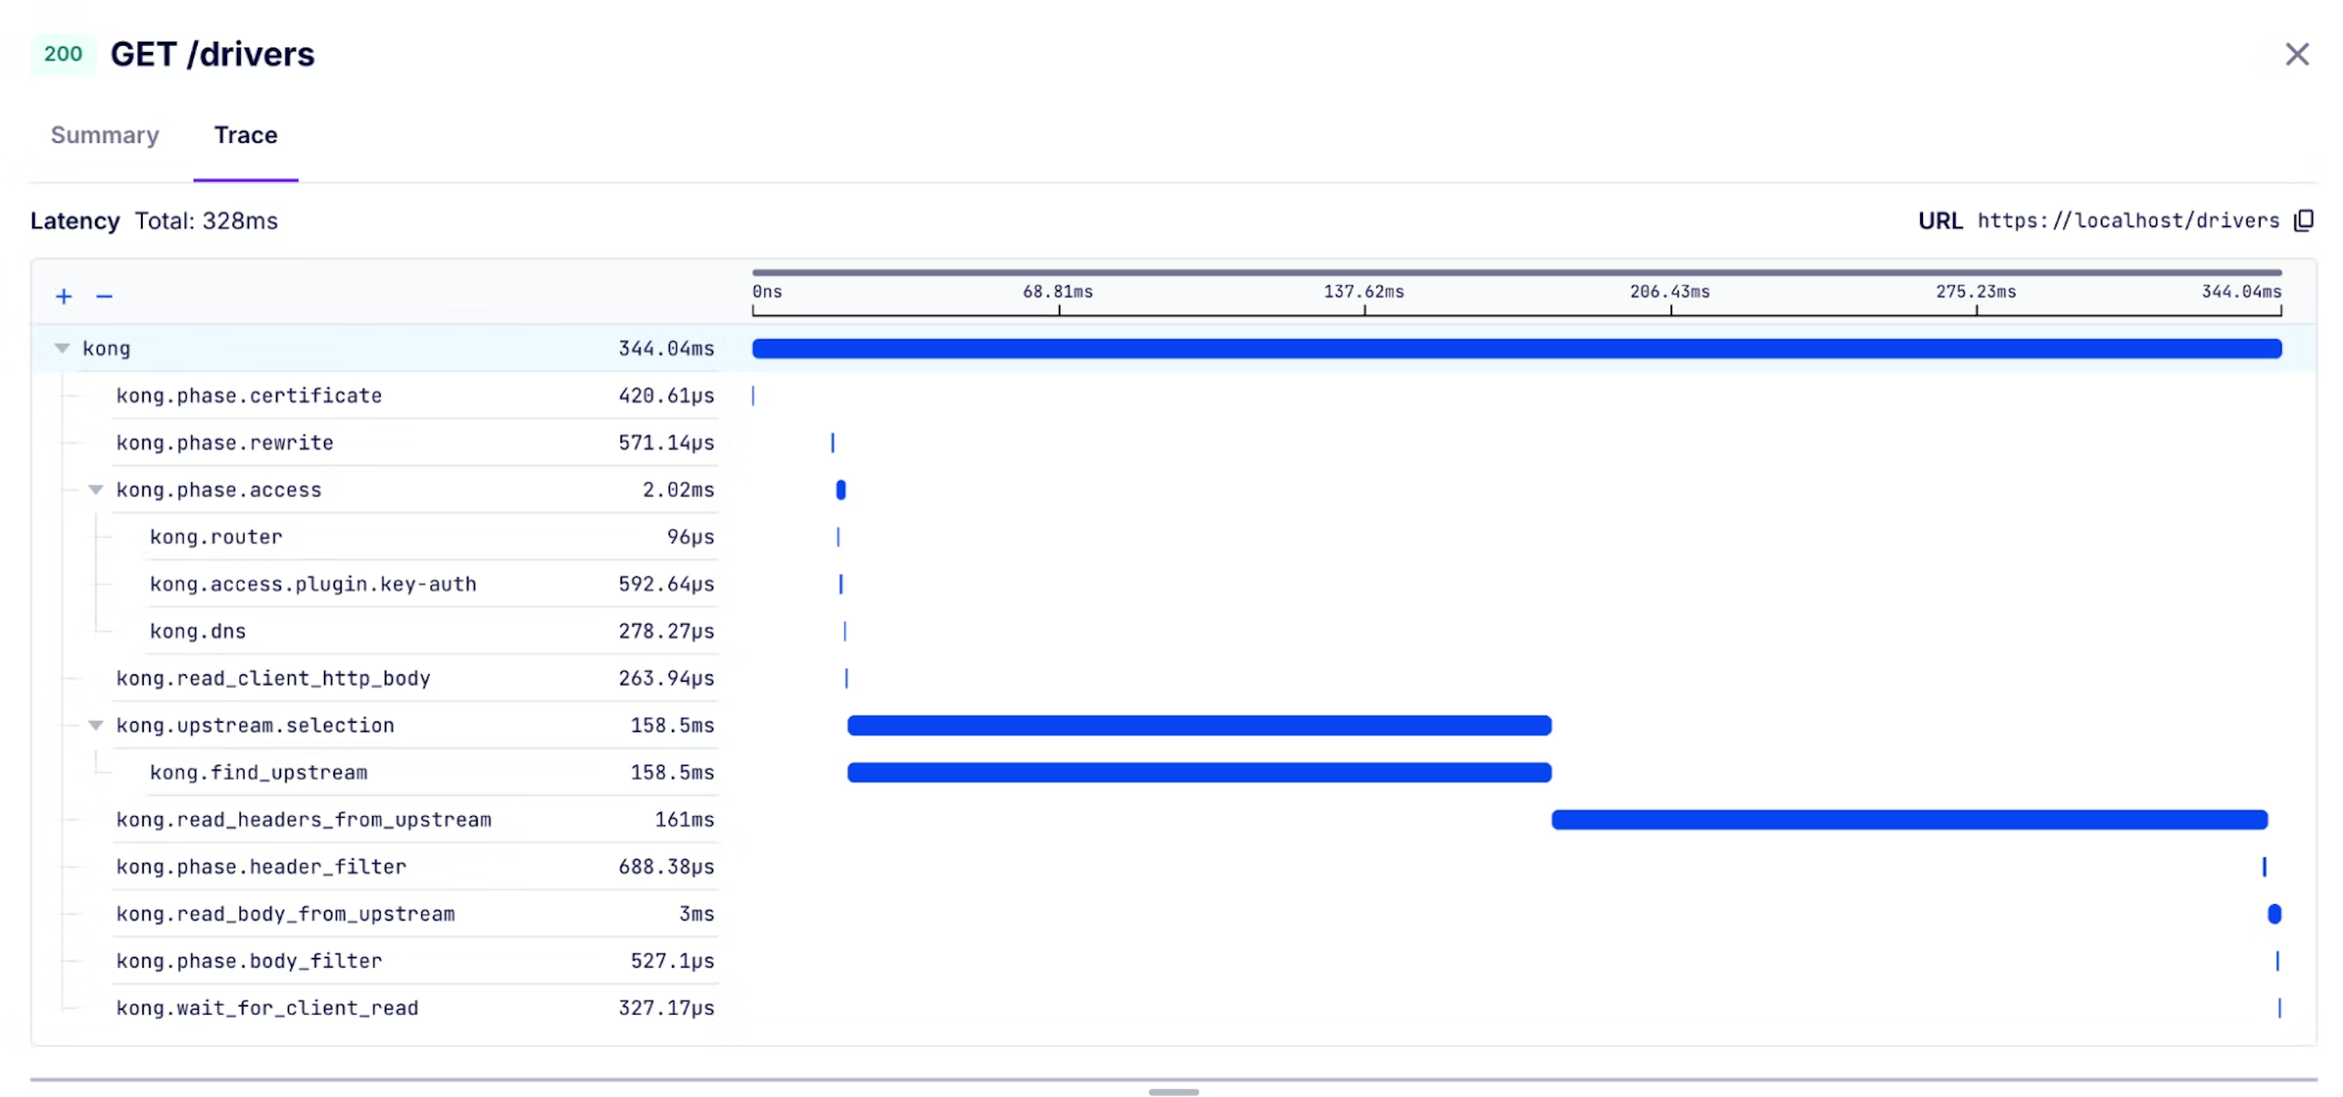Click the minus collapse-all icon
This screenshot has height=1097, width=2343.
click(x=104, y=296)
